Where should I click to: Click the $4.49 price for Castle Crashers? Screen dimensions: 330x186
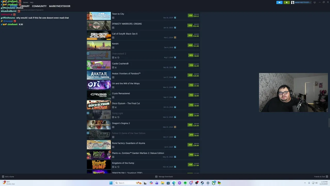tap(196, 66)
